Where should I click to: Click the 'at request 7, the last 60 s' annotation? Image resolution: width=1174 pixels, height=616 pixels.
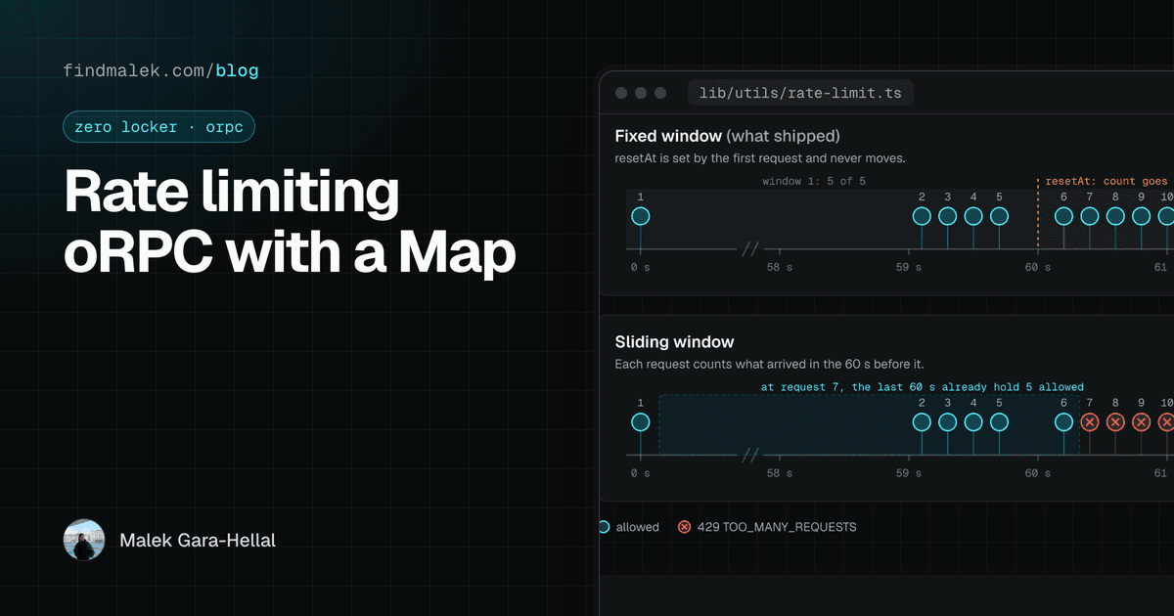click(x=922, y=387)
